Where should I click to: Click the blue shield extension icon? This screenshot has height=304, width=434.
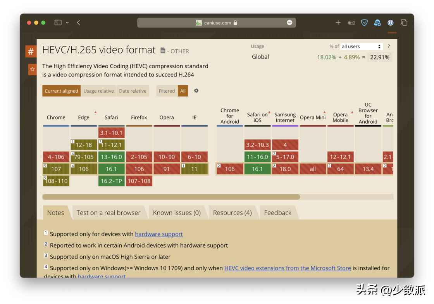tap(364, 22)
